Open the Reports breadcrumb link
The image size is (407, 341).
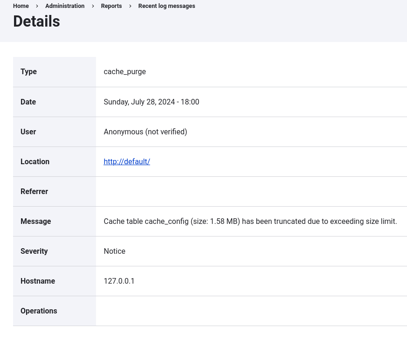[111, 6]
